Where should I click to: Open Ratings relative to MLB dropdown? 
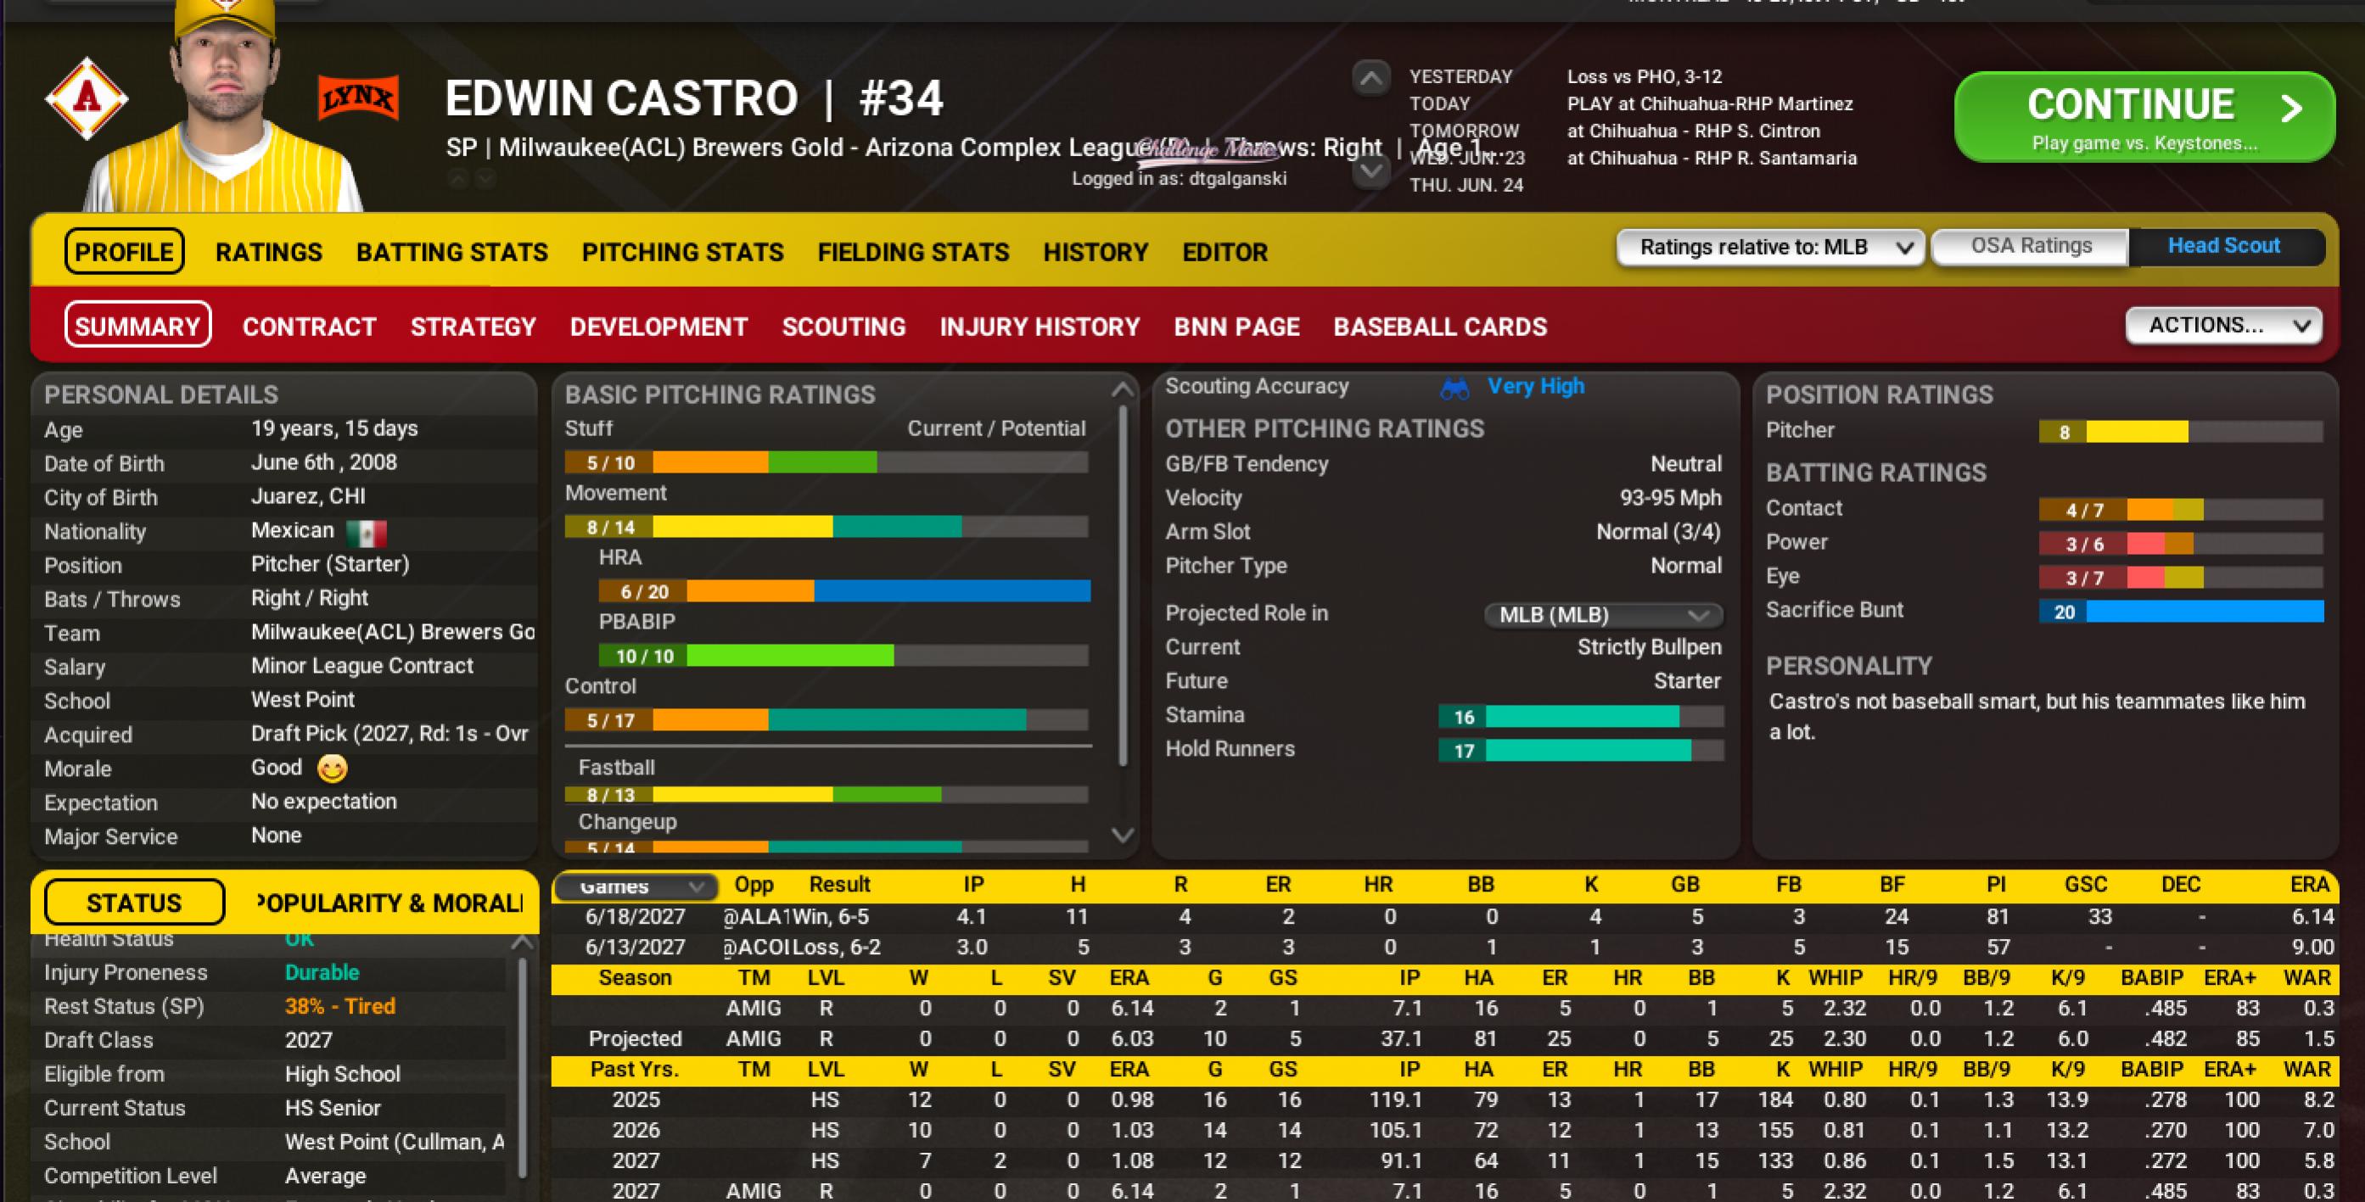(1768, 248)
